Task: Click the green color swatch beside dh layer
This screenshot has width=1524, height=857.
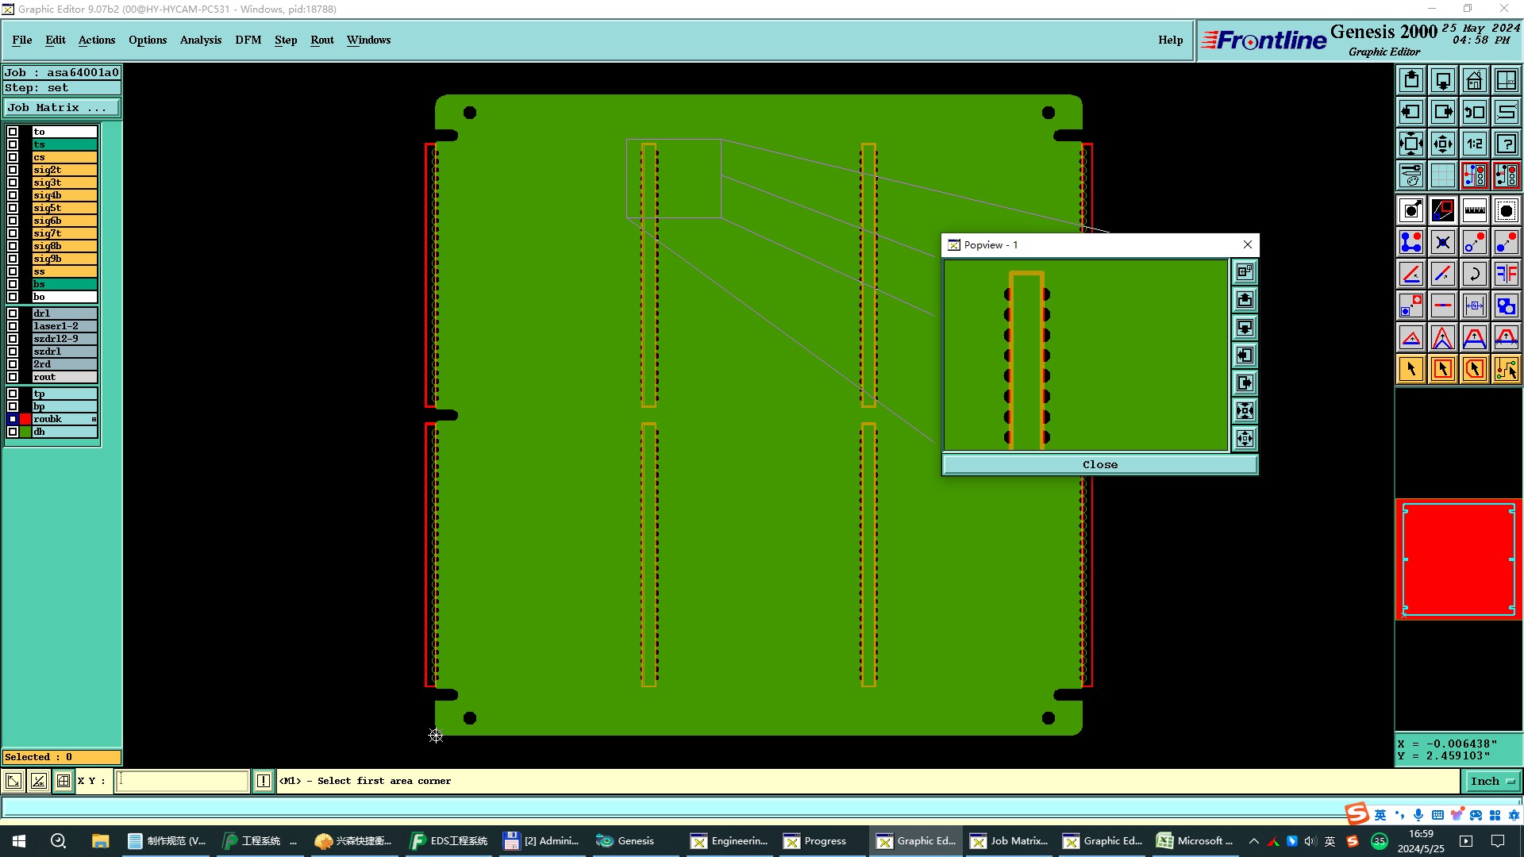Action: 25,432
